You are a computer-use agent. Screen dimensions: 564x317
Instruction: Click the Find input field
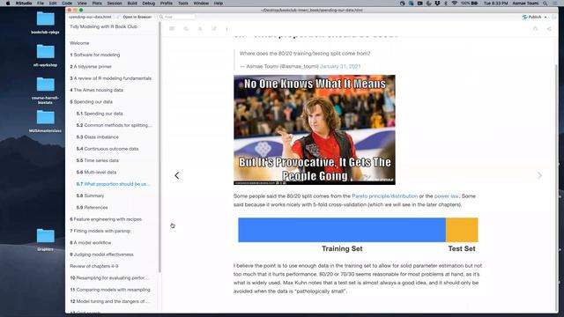[x=176, y=17]
